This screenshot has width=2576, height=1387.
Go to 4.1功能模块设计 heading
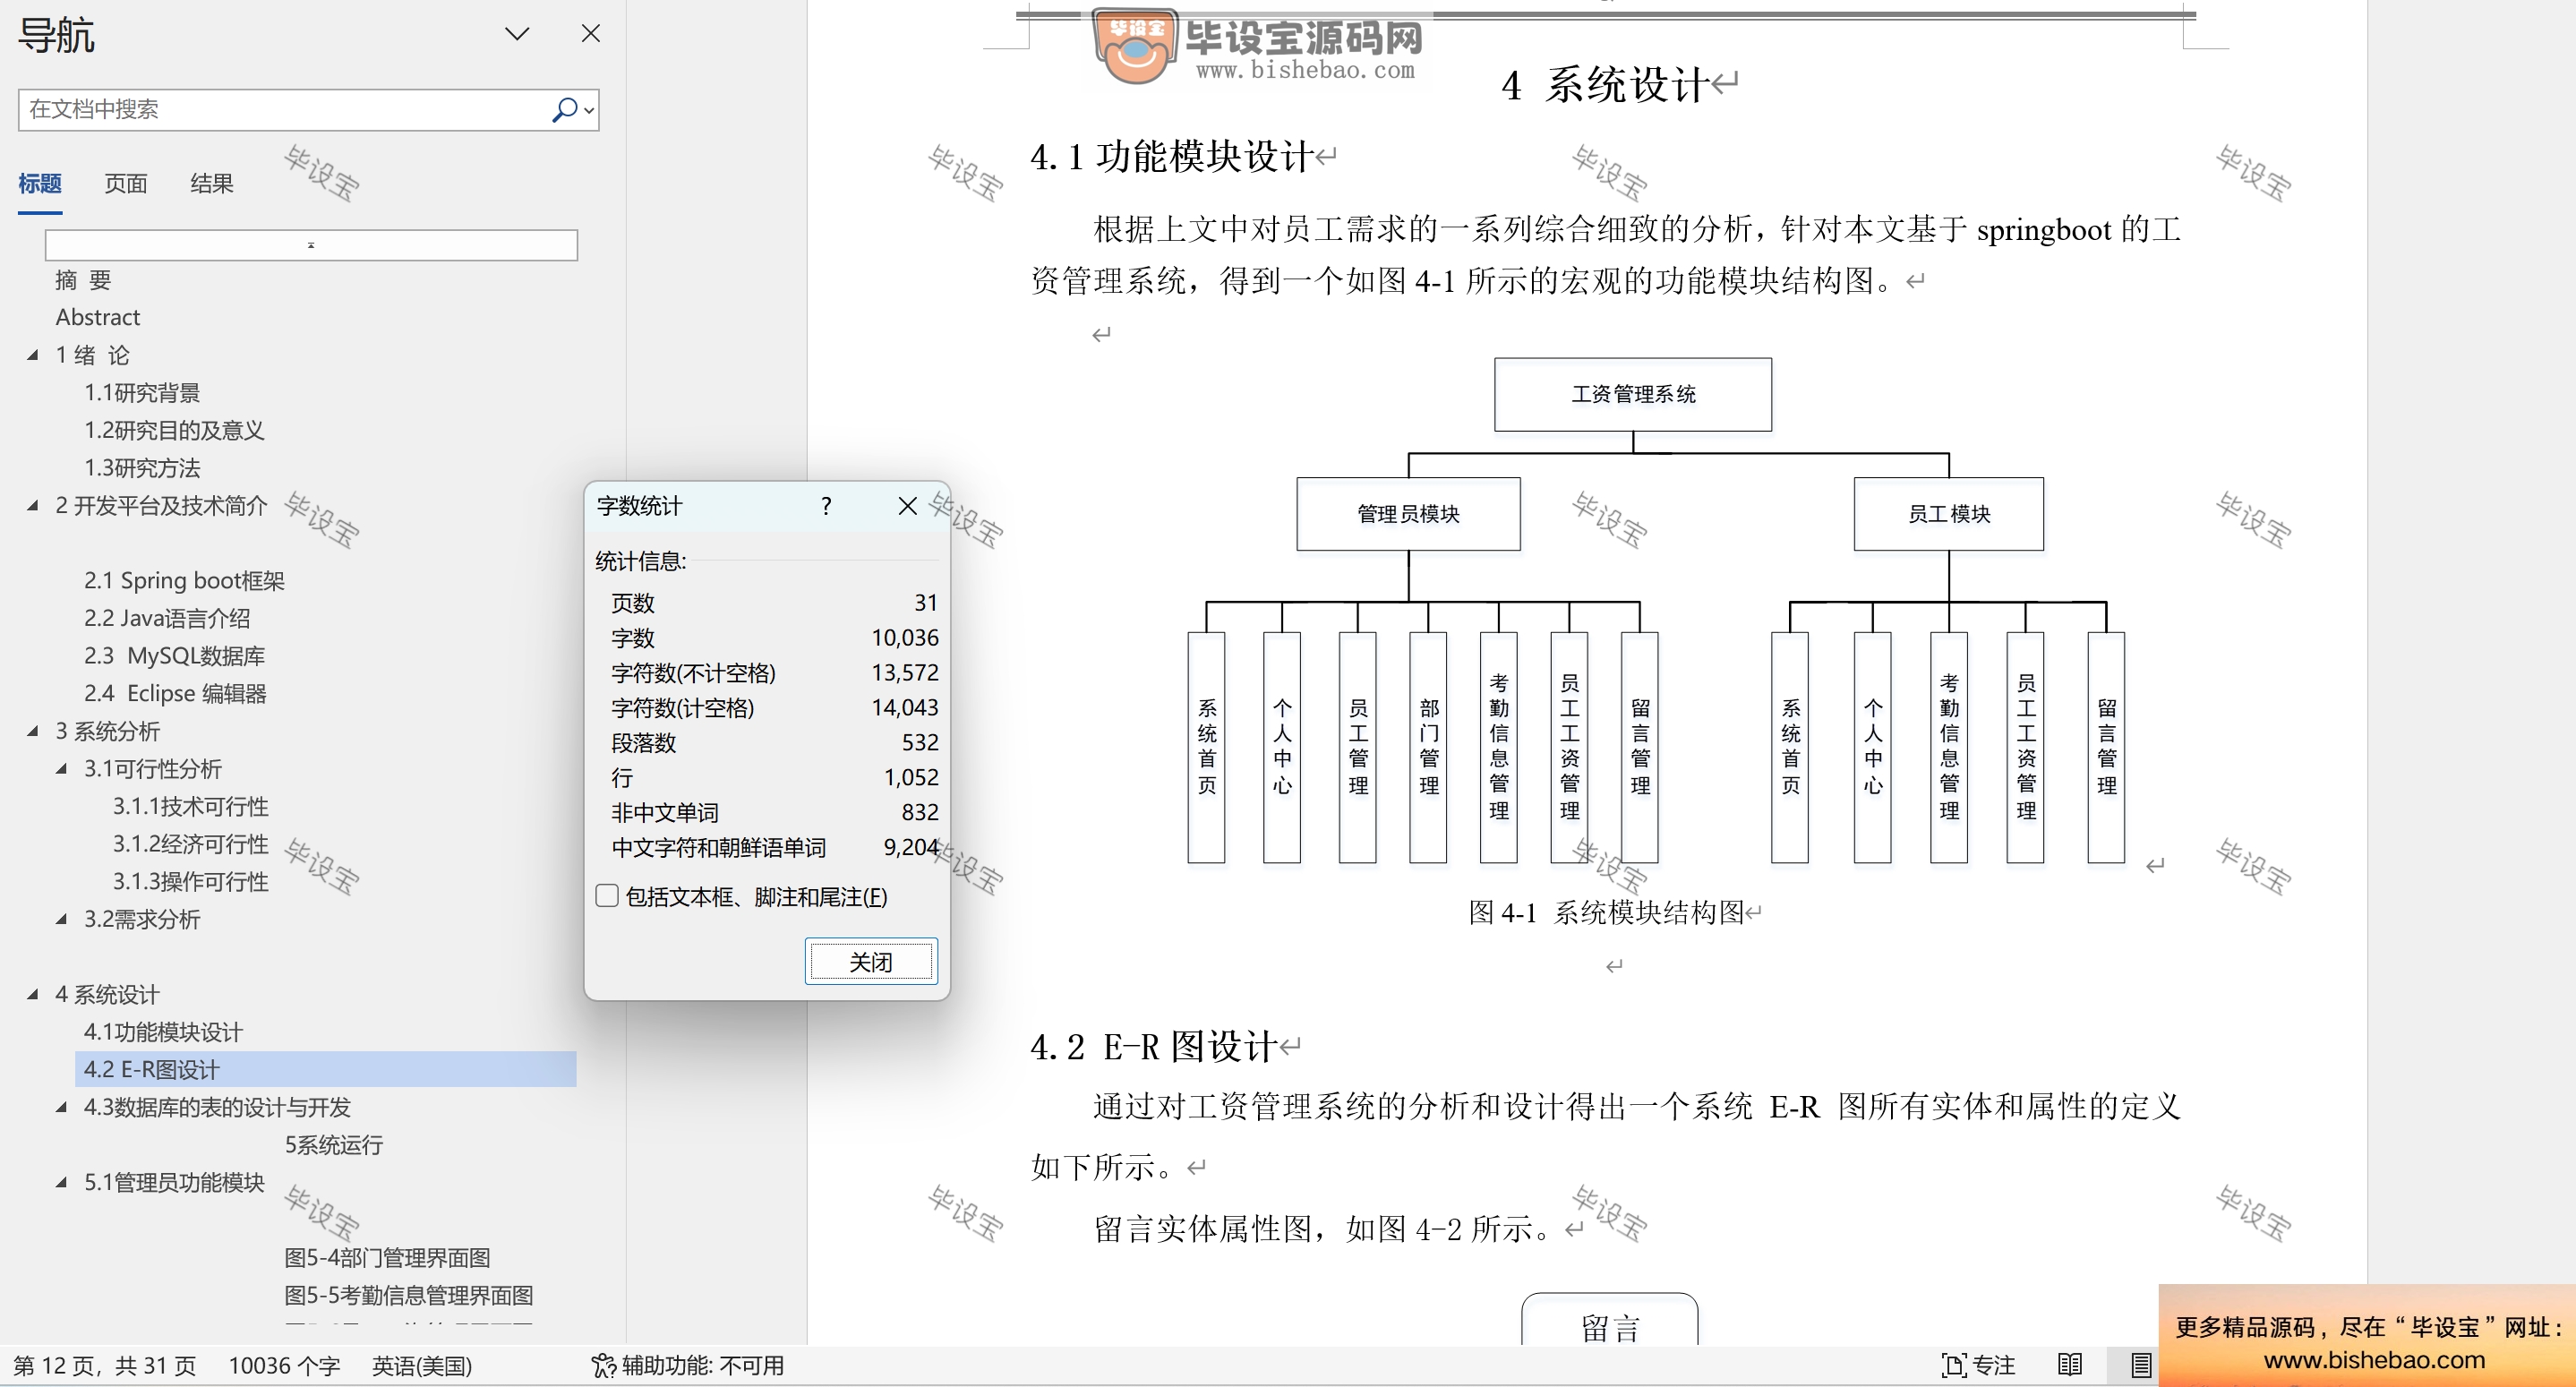[163, 1032]
